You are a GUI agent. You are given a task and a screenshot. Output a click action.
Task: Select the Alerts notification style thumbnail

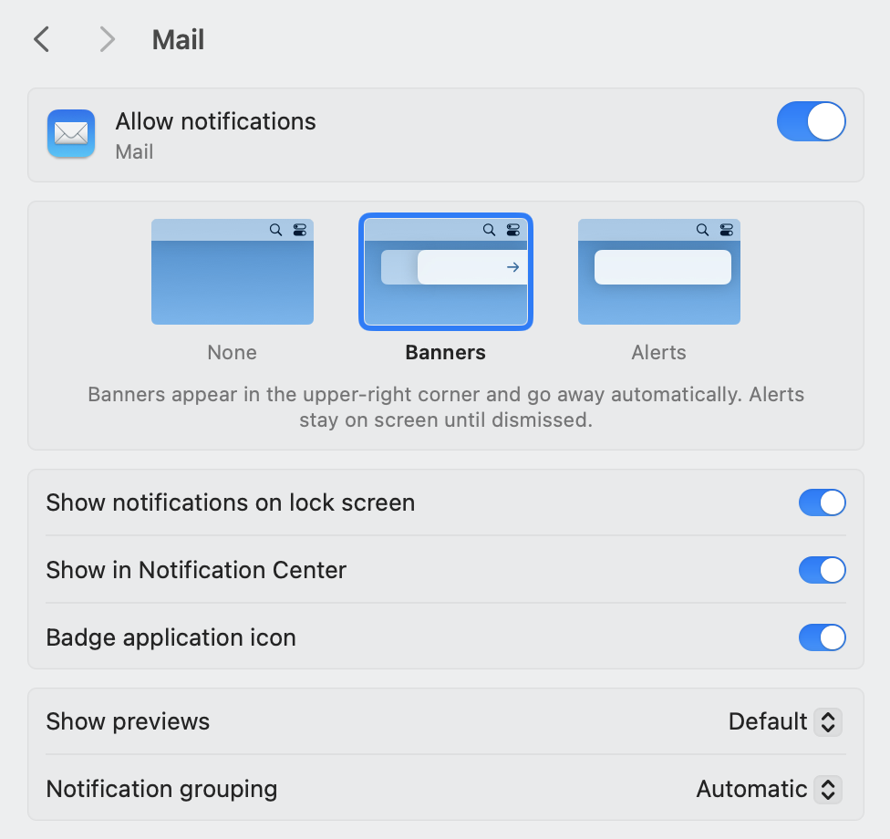click(659, 272)
